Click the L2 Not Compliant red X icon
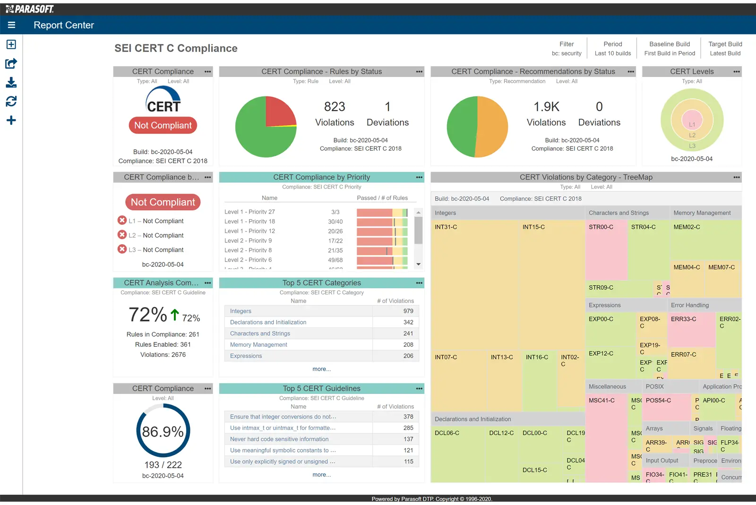Screen dimensions: 756x505 pos(122,235)
